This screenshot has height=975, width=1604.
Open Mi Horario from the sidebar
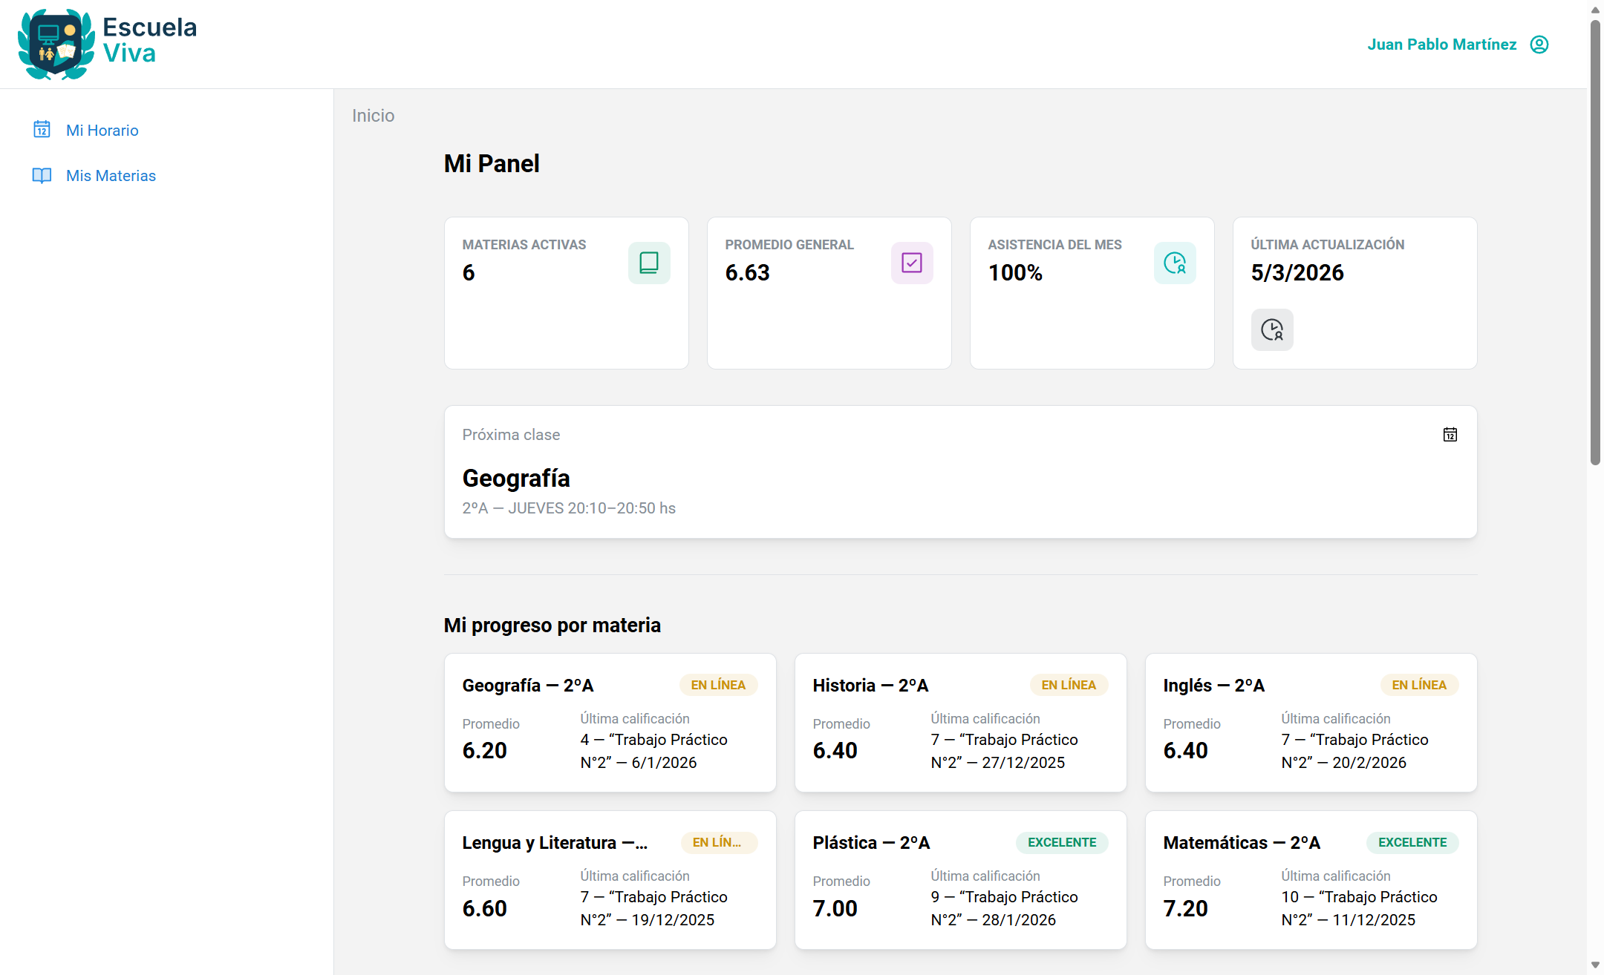coord(102,130)
